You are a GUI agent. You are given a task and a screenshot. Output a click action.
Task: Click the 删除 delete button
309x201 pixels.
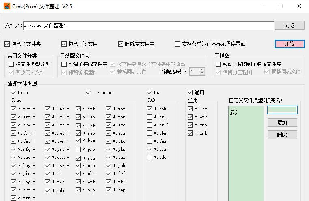coord(282,135)
